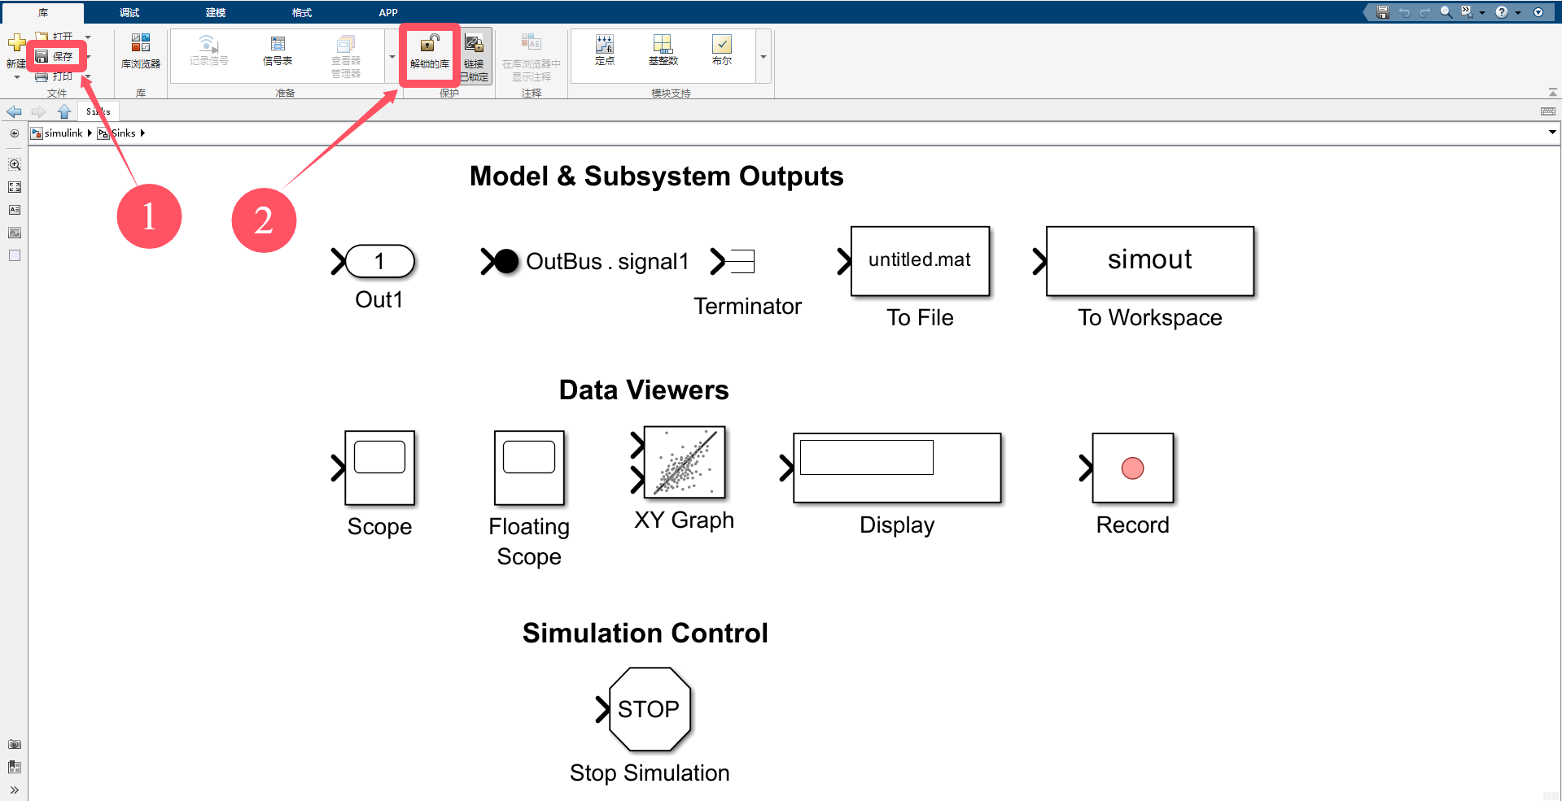Click the 保存 (Save) button

pos(56,55)
